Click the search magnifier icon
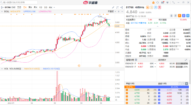 [2, 3]
